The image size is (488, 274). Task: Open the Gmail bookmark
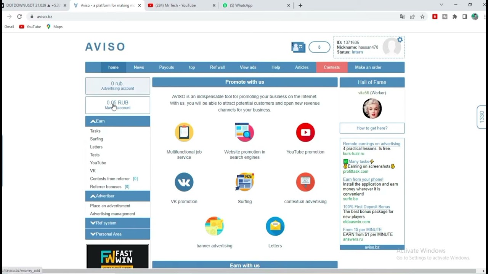9,27
